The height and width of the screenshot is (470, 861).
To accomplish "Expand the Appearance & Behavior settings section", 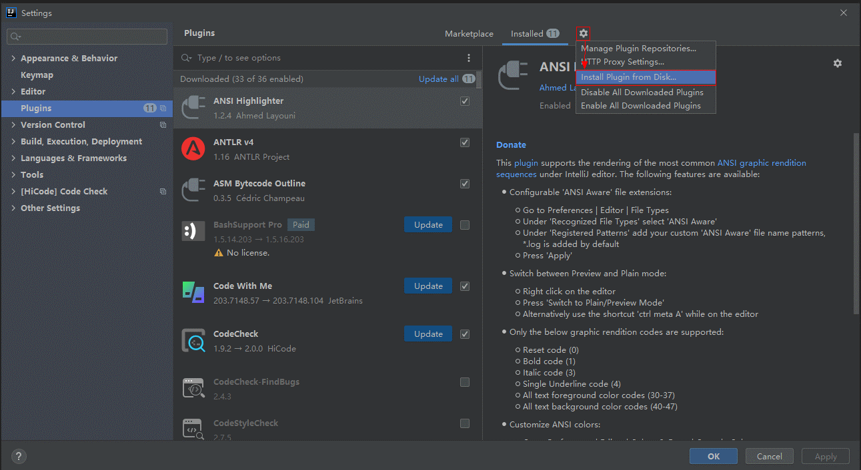I will (13, 59).
